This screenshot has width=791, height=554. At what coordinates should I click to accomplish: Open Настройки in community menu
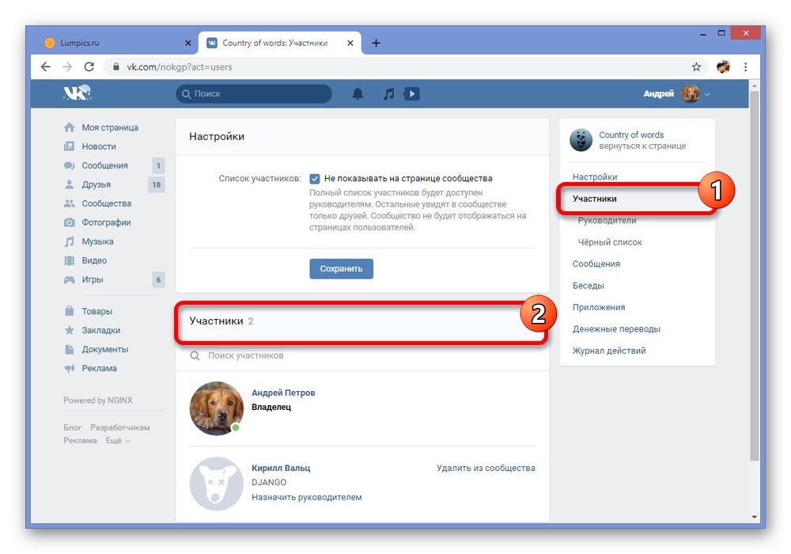click(x=595, y=176)
